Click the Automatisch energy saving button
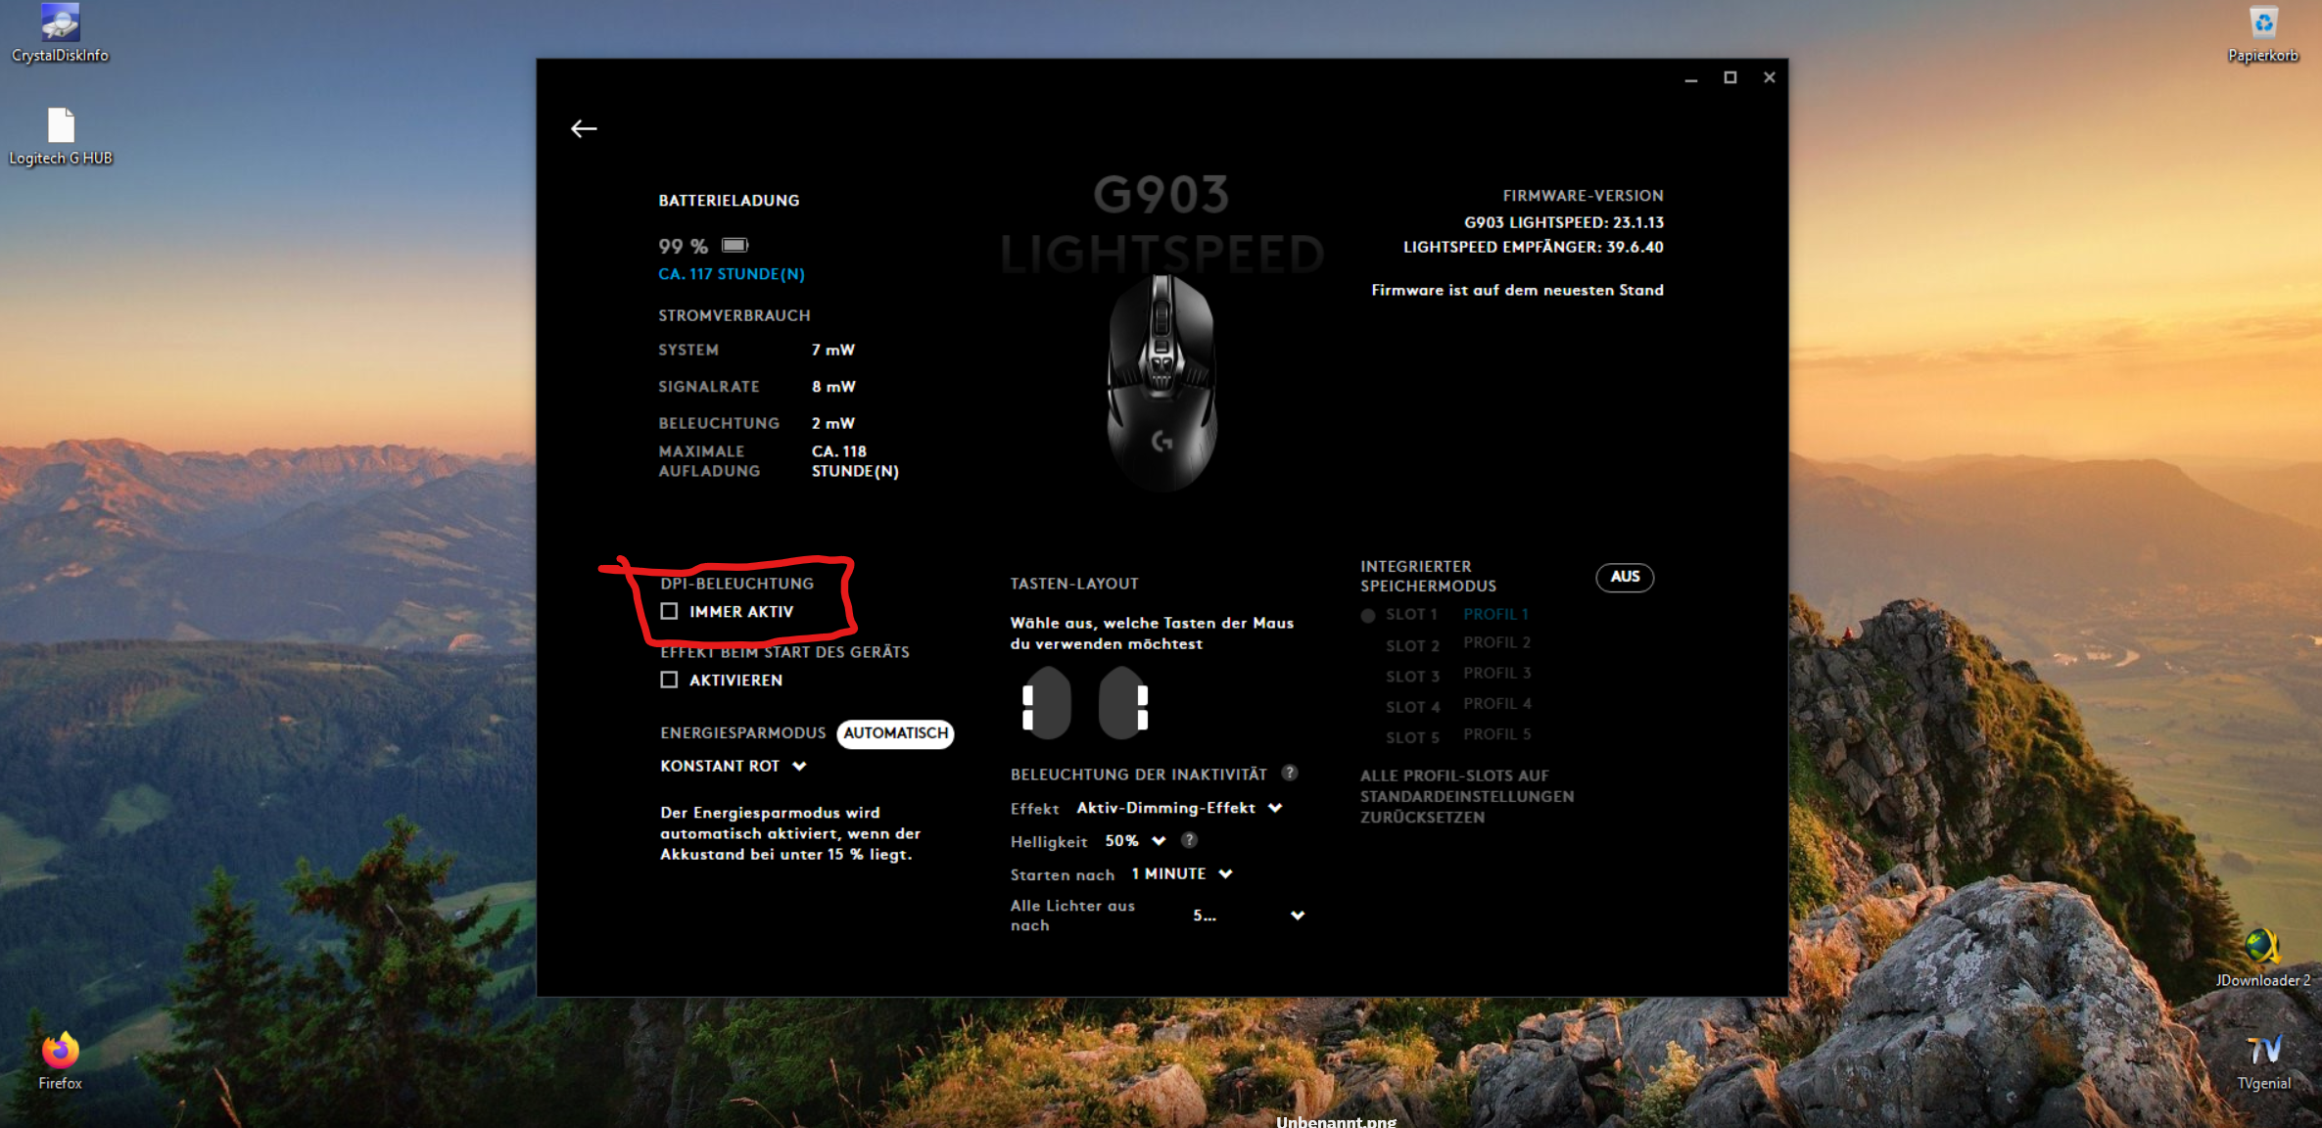 895,733
